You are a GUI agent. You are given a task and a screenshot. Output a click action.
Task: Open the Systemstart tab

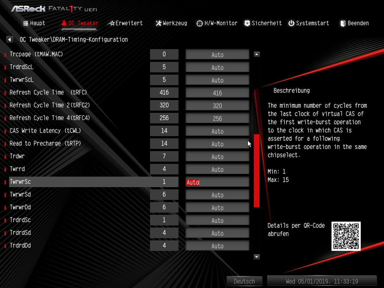pyautogui.click(x=309, y=23)
